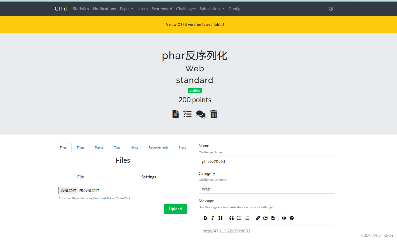397x240 pixels.
Task: Switch to the Hints tab
Action: pos(134,147)
